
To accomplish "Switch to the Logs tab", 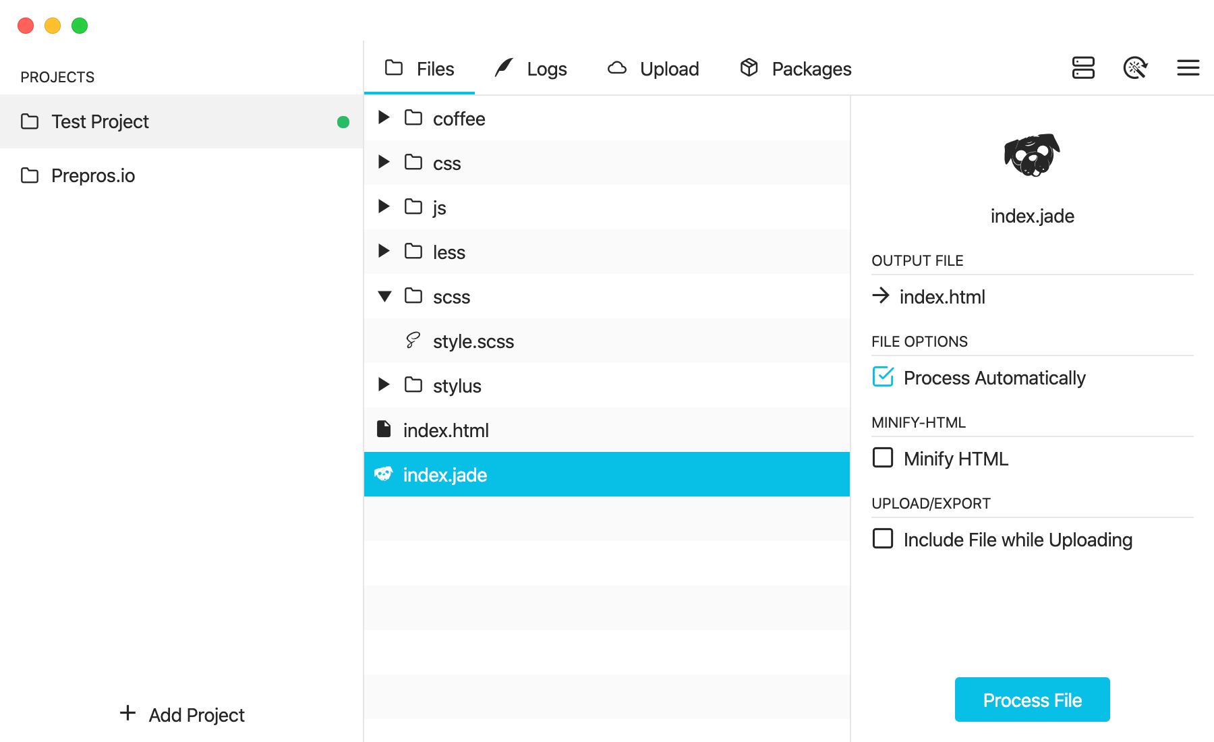I will coord(531,69).
